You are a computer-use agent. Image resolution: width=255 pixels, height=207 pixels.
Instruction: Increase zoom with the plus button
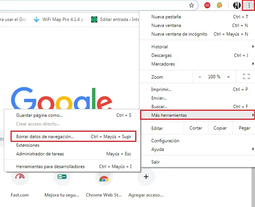(x=228, y=77)
